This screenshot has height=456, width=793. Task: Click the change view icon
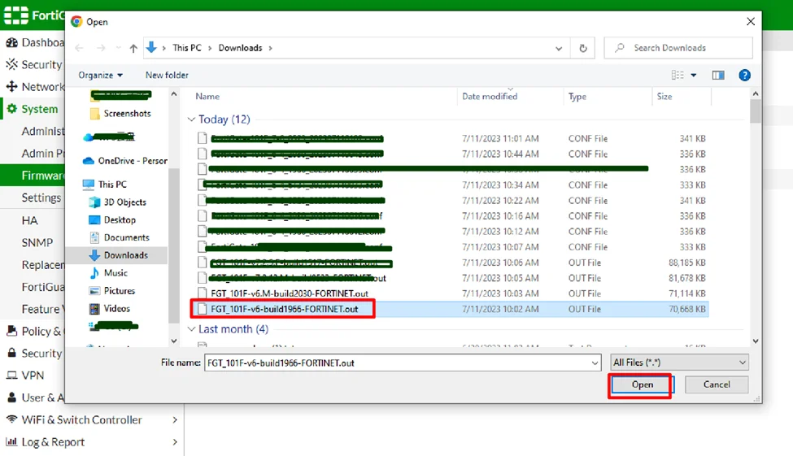(678, 76)
